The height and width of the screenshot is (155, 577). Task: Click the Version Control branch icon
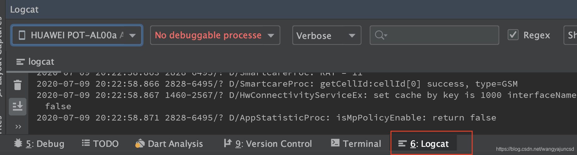(x=227, y=143)
